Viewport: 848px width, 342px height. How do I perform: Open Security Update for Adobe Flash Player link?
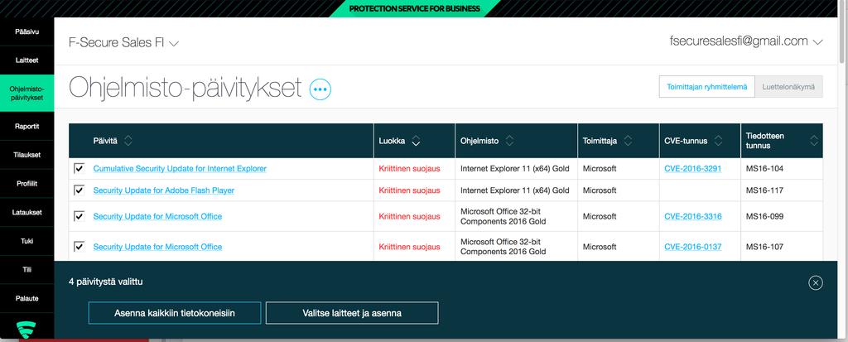point(164,190)
